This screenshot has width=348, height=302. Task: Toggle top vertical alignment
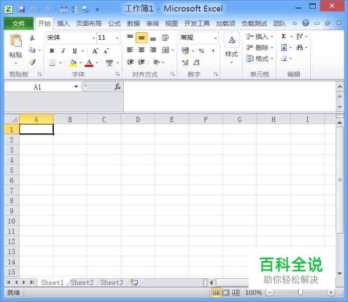pos(130,37)
